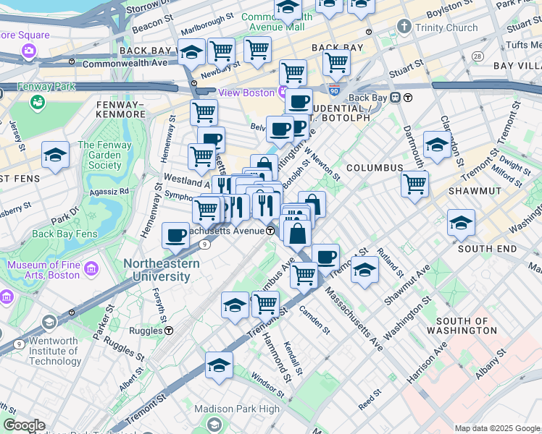Click the Ruggles T station icon
Screen dimensions: 542x434
coord(169,331)
